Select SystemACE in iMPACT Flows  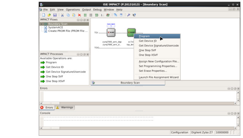[55, 27]
